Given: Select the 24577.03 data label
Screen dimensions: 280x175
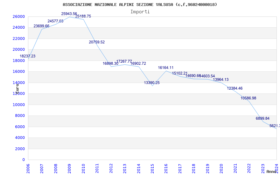Looking at the screenshot, I should coord(55,21).
